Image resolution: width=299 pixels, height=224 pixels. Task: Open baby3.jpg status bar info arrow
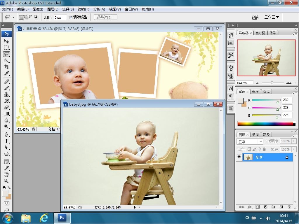[135, 207]
